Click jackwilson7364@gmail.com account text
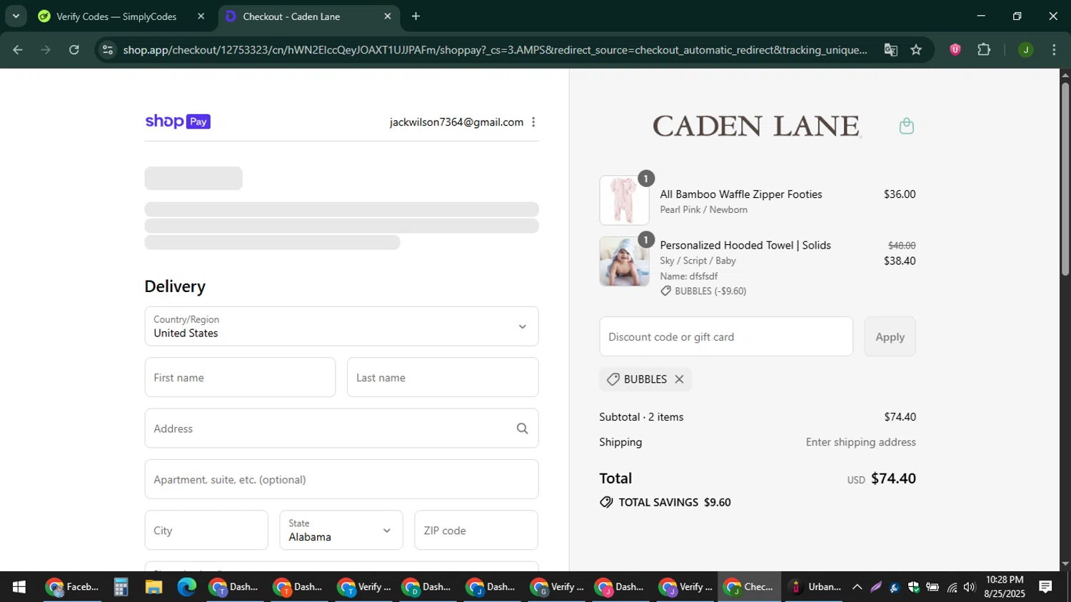This screenshot has height=602, width=1071. pyautogui.click(x=456, y=122)
